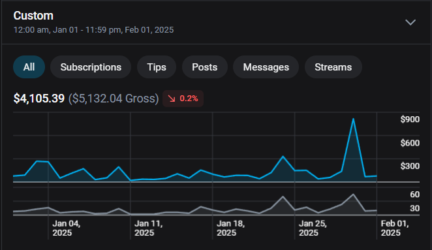
Task: Click the highest peak in the blue earnings chart
Action: 353,119
